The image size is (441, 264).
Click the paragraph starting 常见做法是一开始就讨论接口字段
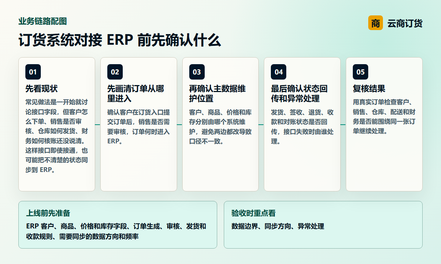(57, 136)
